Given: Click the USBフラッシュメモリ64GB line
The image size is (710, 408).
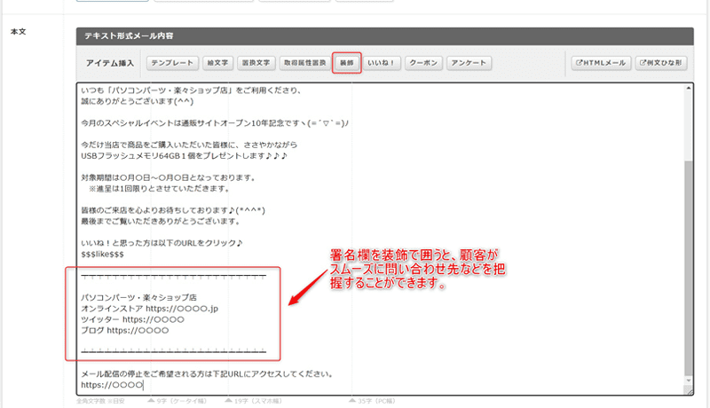Looking at the screenshot, I should tap(185, 155).
